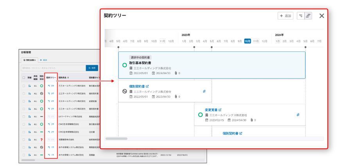
Task: Click end date 2024/04/30 on 取引基本契約書 card
Action: 163,73
